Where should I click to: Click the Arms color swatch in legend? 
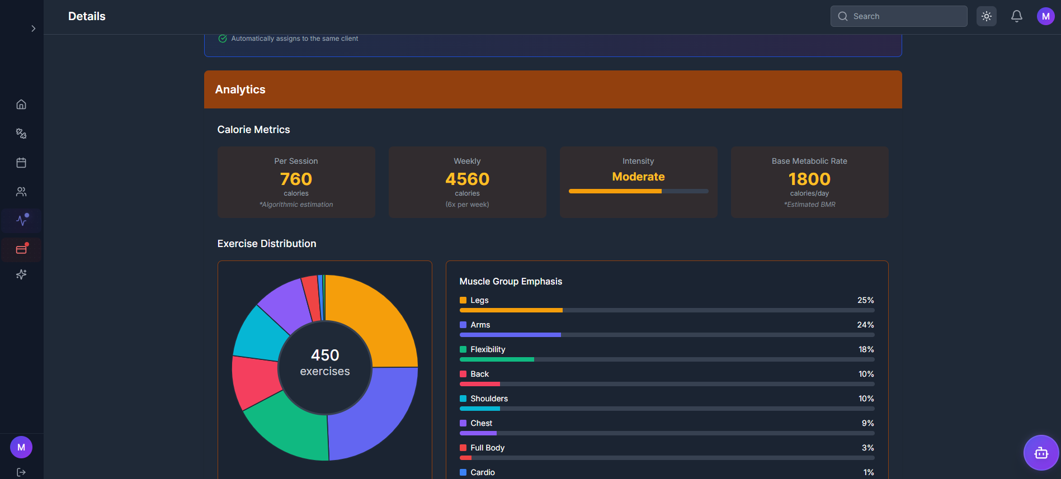point(463,325)
